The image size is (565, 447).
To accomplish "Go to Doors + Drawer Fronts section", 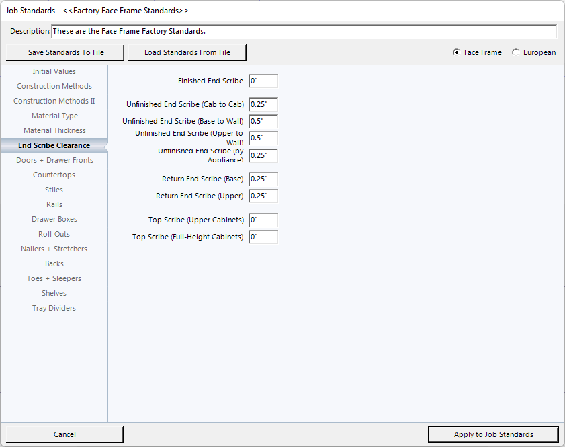I will point(54,160).
